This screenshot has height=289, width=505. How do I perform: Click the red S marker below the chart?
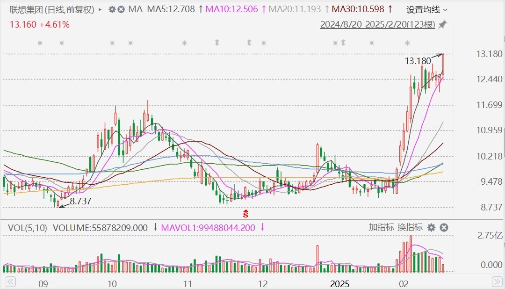246,213
